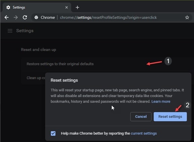Screen dimensions: 194x142
Task: Click the forward navigation arrow
Action: pos(16,17)
